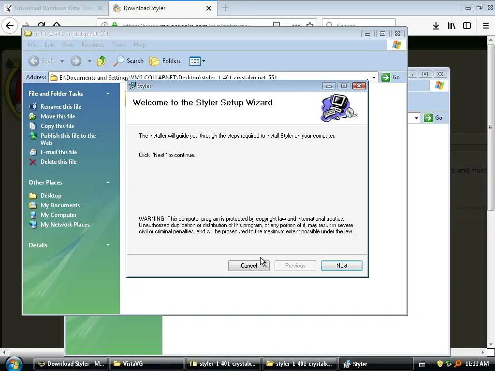Click Explorer Forward button
The image size is (495, 371).
point(76,60)
